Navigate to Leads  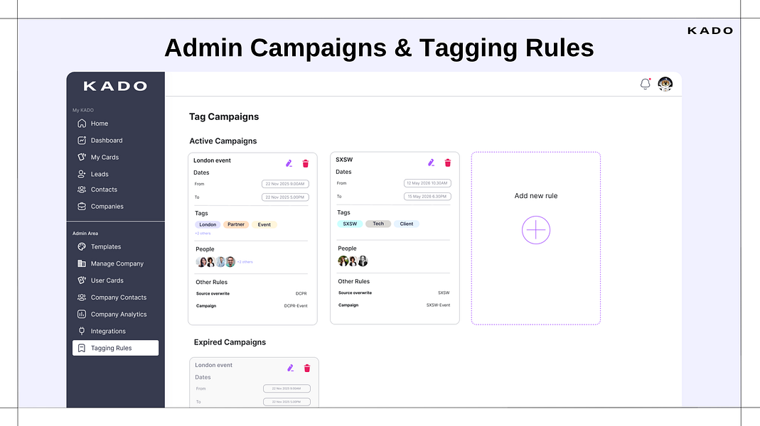coord(100,174)
